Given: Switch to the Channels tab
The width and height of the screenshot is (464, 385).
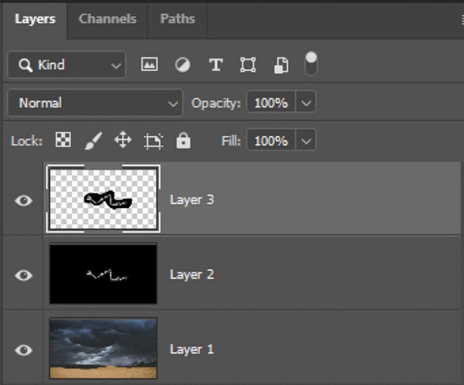Looking at the screenshot, I should (107, 19).
